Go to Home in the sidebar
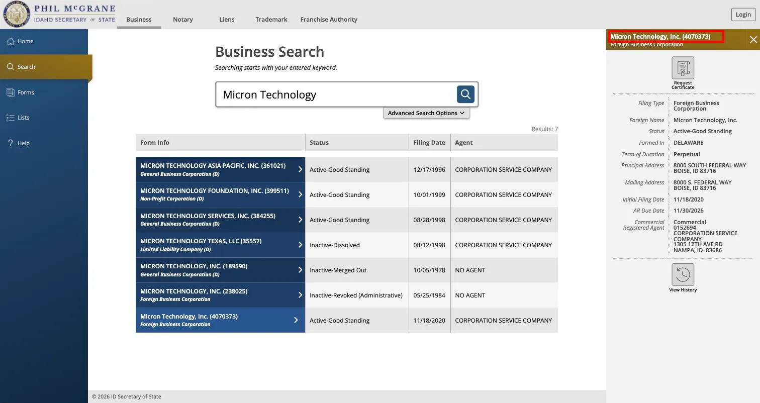The image size is (760, 403). pyautogui.click(x=25, y=41)
